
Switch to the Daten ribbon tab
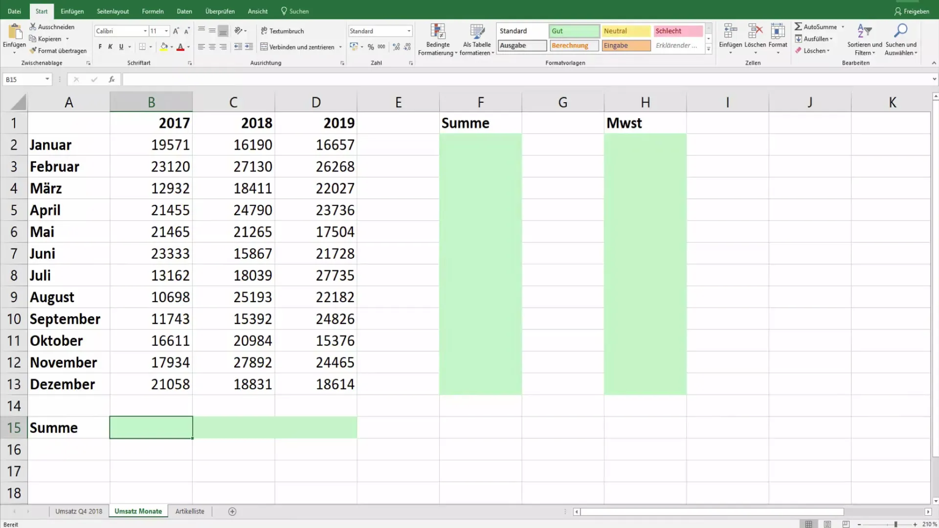pos(184,11)
